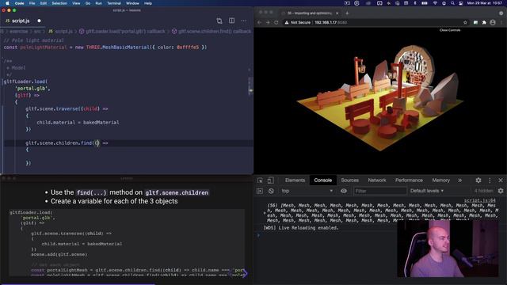Image resolution: width=507 pixels, height=285 pixels.
Task: Close the DevTools panel
Action: click(501, 180)
